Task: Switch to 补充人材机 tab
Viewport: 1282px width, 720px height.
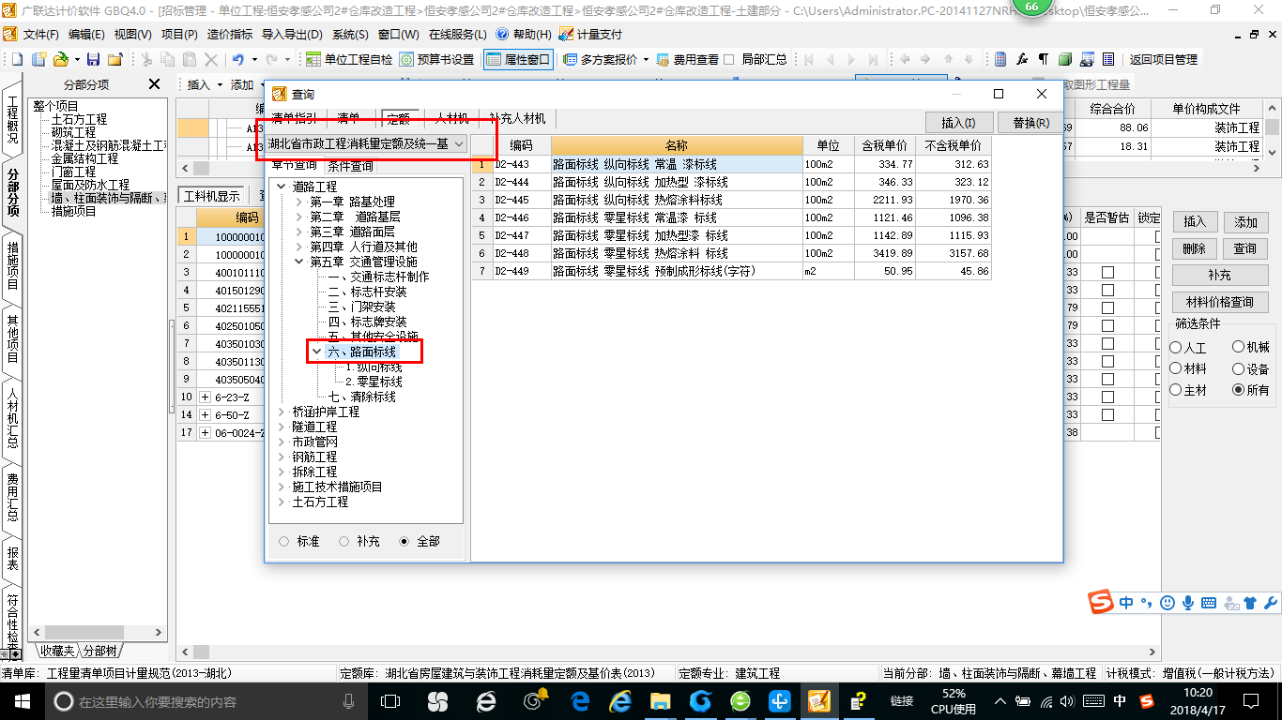Action: pos(517,119)
